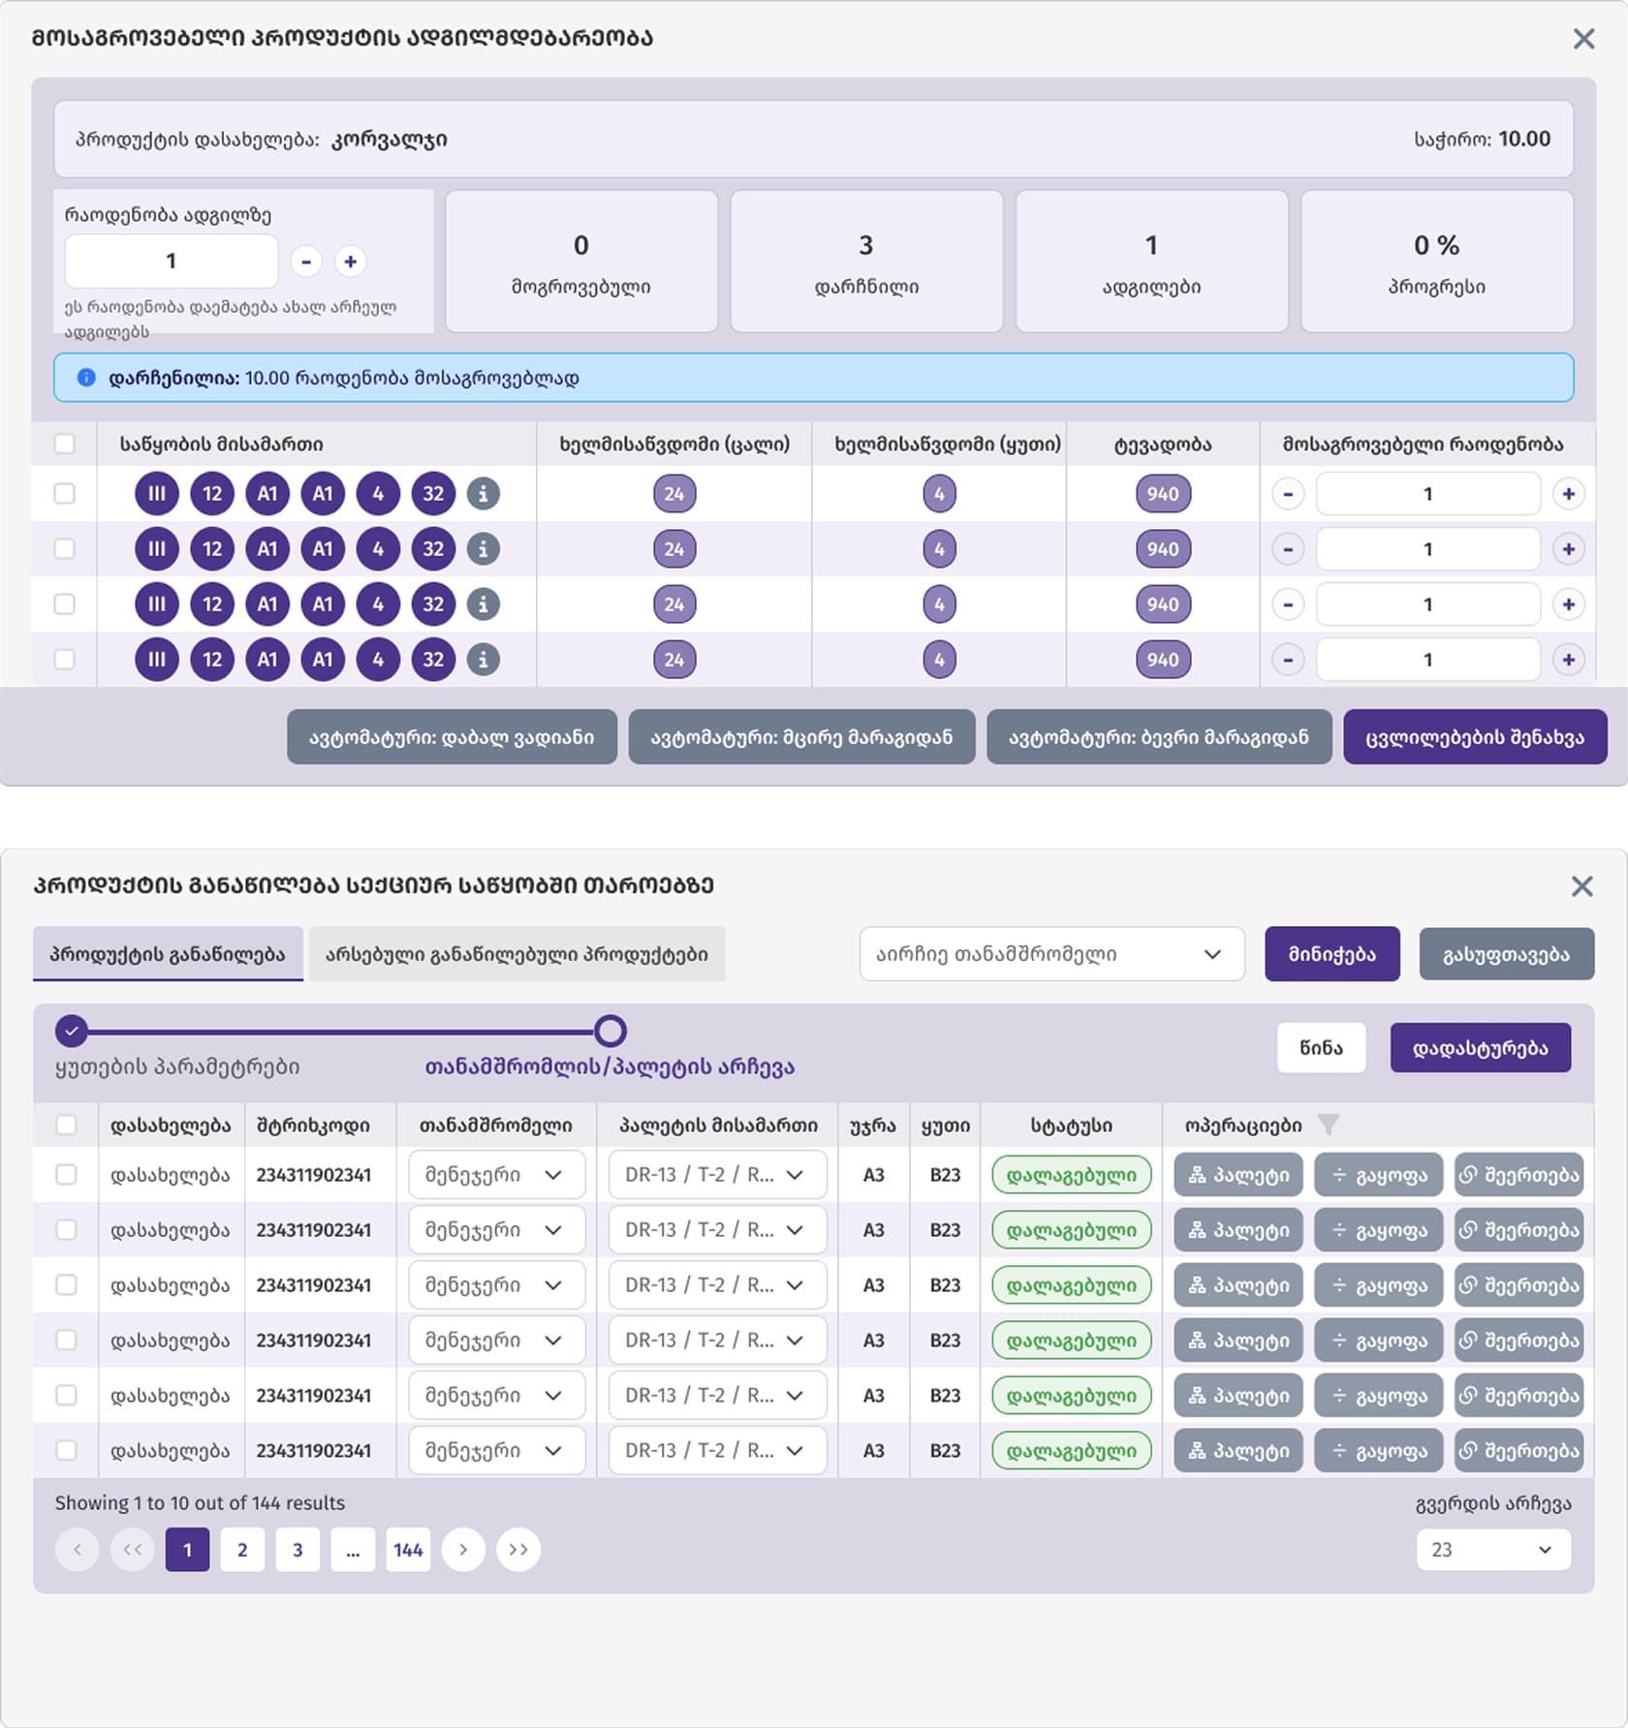Tick the checkbox beside the first 234311902341 row
The image size is (1628, 1728).
(66, 1175)
